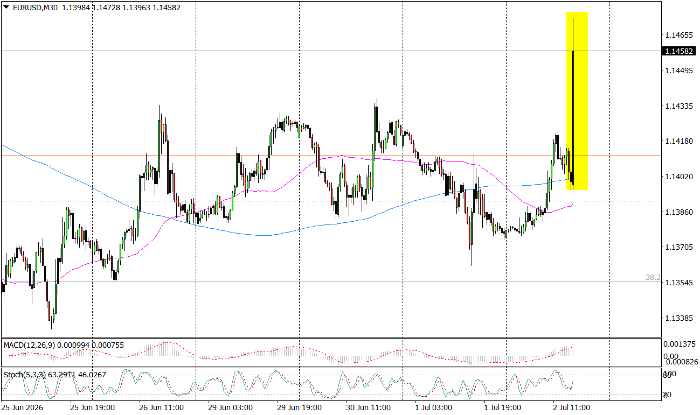The width and height of the screenshot is (700, 415).
Task: Click the -0.000826 MACD scale value
Action: pos(682,362)
